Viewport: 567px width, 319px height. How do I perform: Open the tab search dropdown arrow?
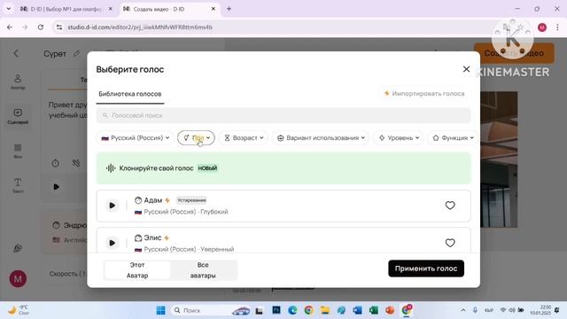tap(9, 9)
